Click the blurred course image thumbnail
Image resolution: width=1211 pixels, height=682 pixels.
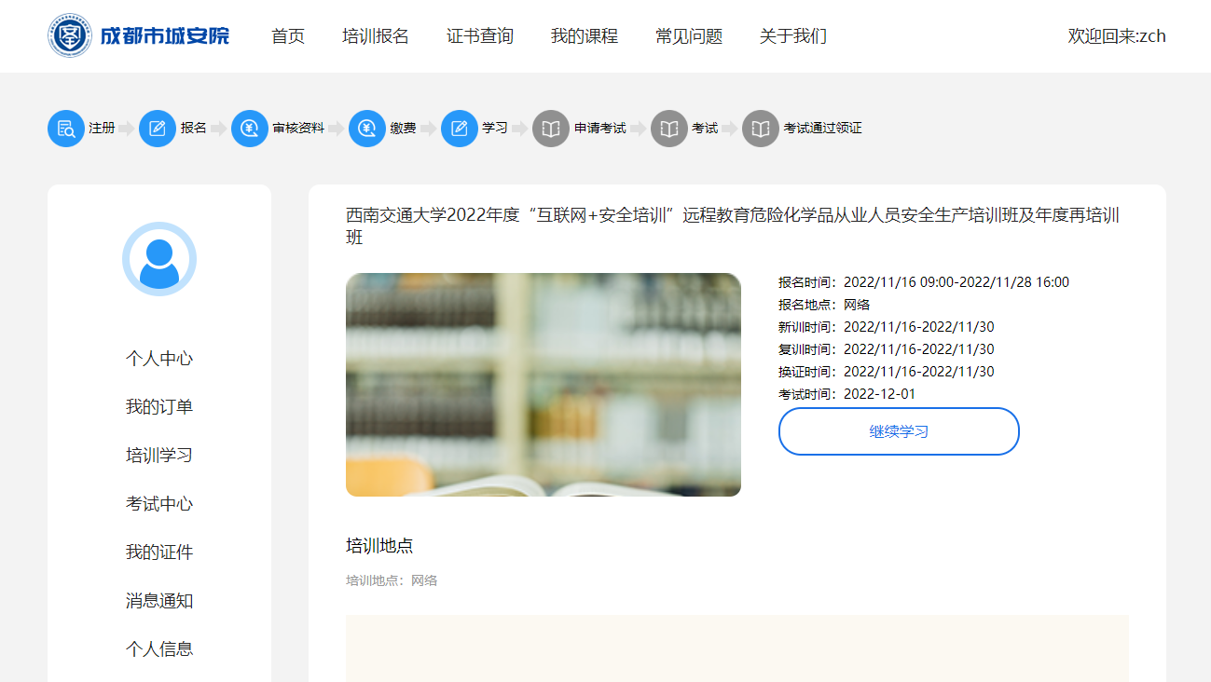tap(544, 385)
